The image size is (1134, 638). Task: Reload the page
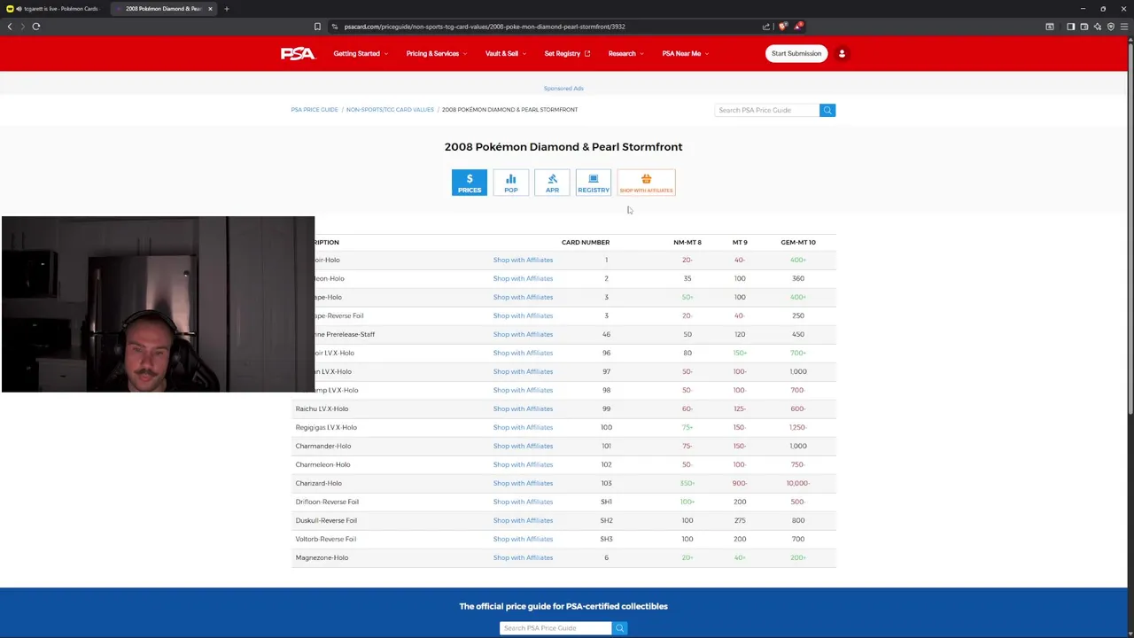click(36, 27)
